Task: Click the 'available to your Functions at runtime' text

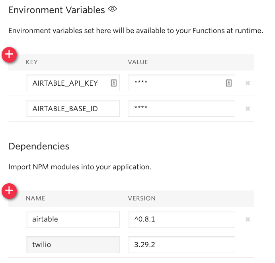Action: tap(199, 31)
